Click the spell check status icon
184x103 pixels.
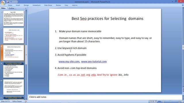(x=26, y=101)
